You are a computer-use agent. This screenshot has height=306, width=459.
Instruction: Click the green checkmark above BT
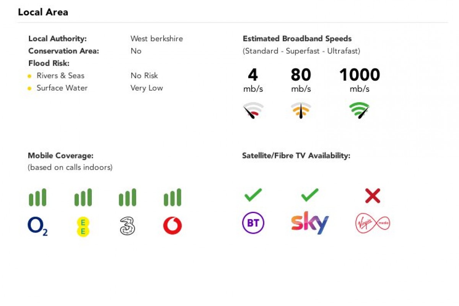point(253,195)
